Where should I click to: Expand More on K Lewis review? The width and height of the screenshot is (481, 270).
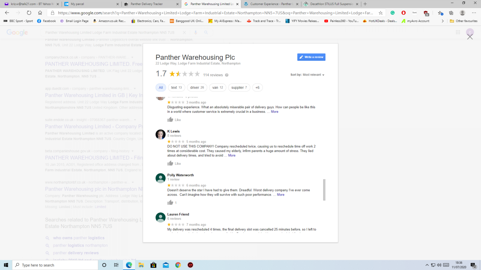(232, 155)
